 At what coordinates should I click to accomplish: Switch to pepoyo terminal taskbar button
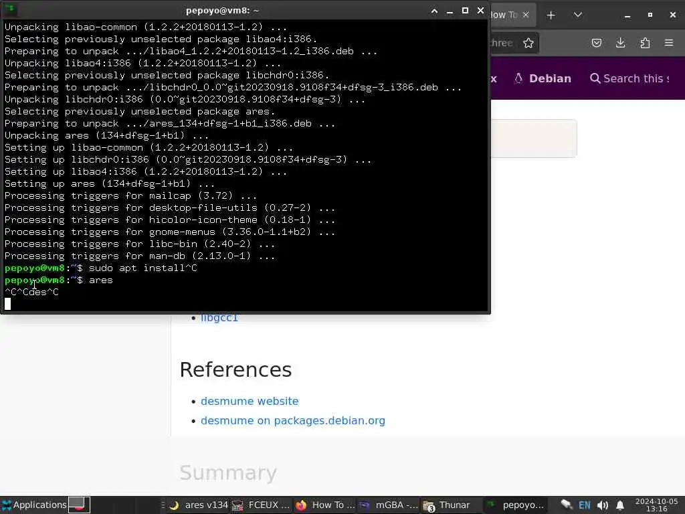(516, 505)
